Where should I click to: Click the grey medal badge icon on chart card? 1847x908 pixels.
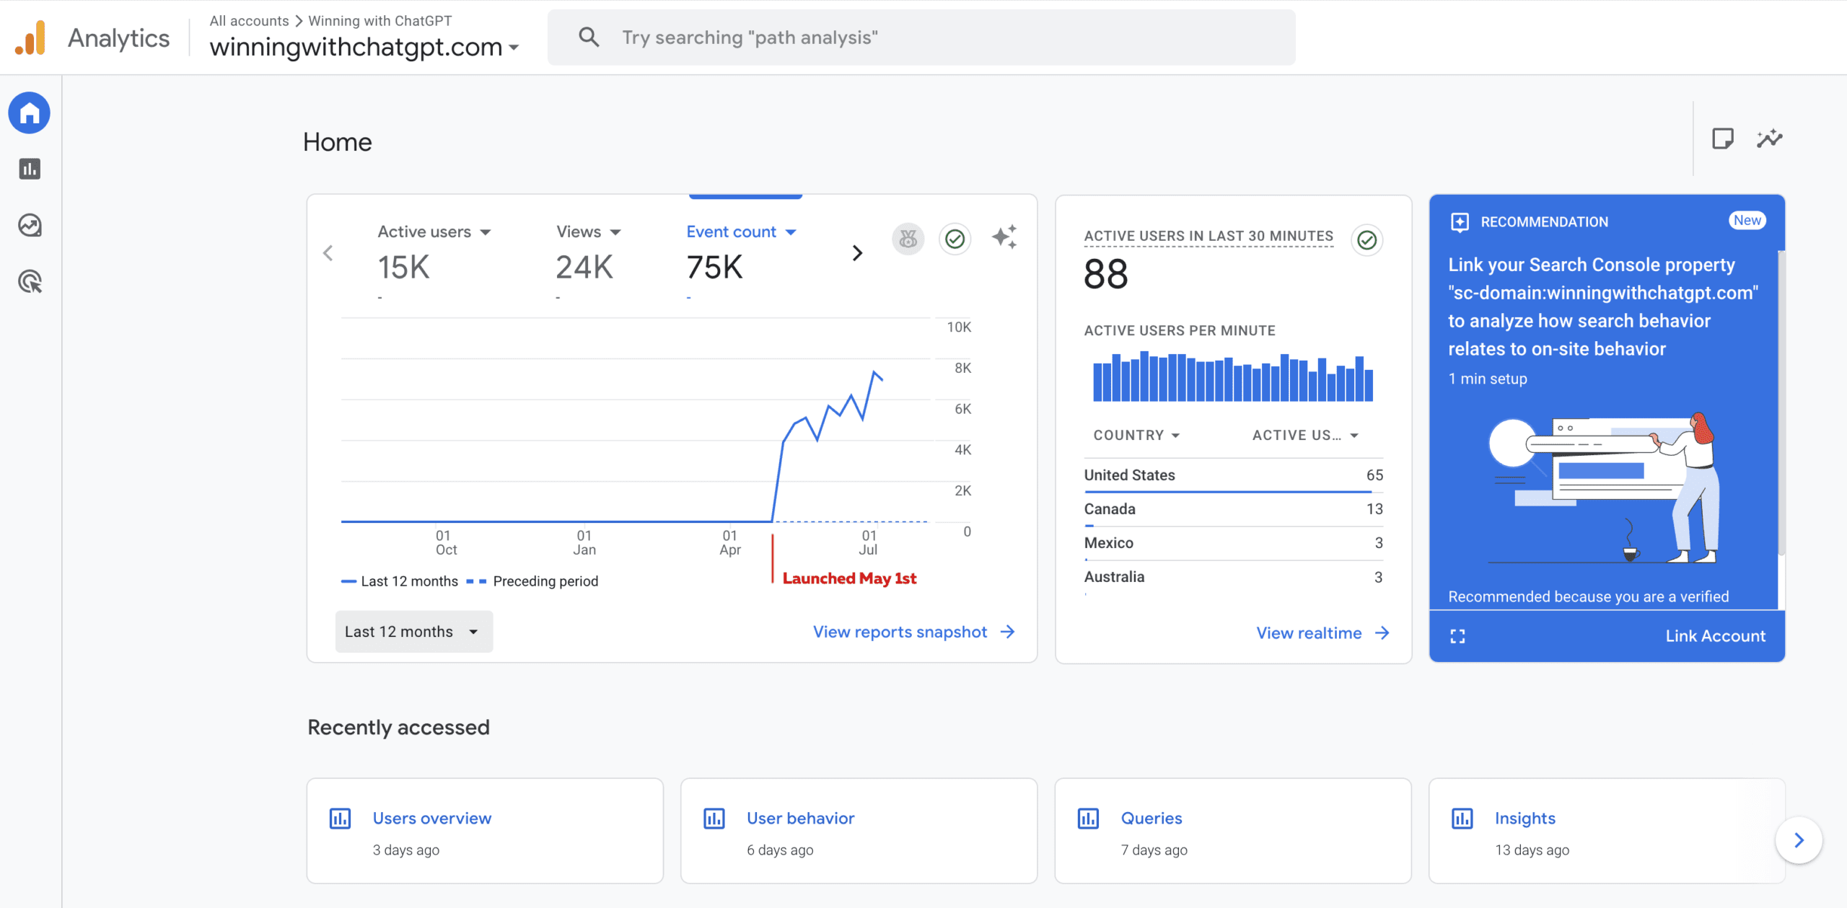pos(908,239)
